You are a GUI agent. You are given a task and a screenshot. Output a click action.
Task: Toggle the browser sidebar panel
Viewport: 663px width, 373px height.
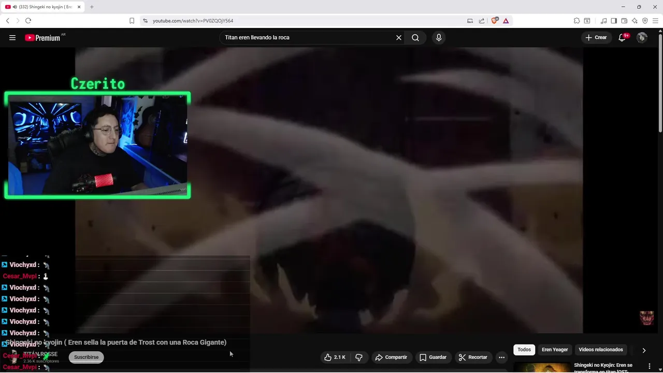pos(614,21)
